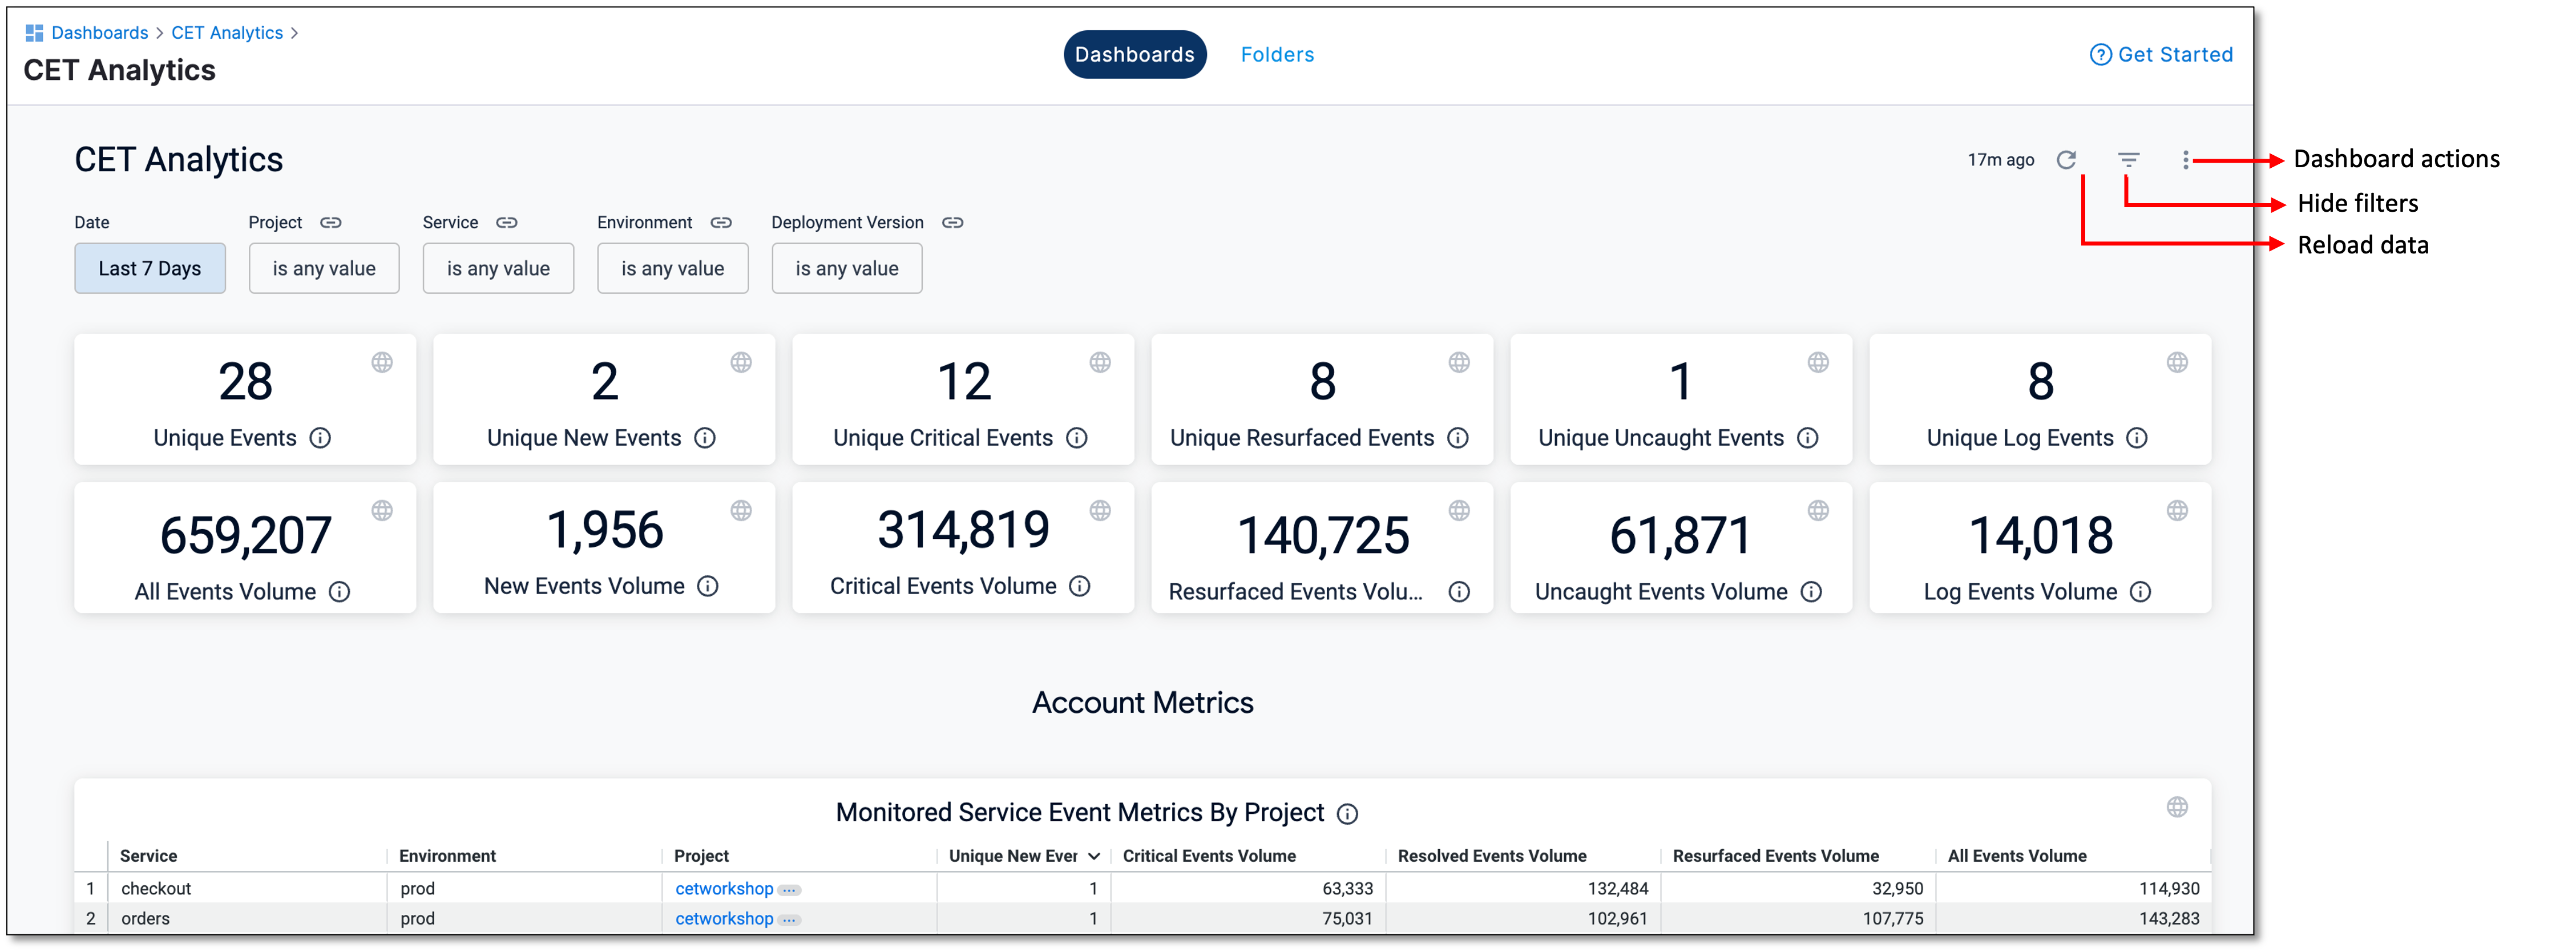2576x952 pixels.
Task: Open cetworkshop project link in checkout row
Action: tap(724, 888)
